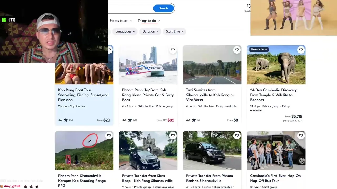Wishlist the Hop-On Hop-Off Bus Tour
Viewport: 337px width, 189px height.
[301, 136]
